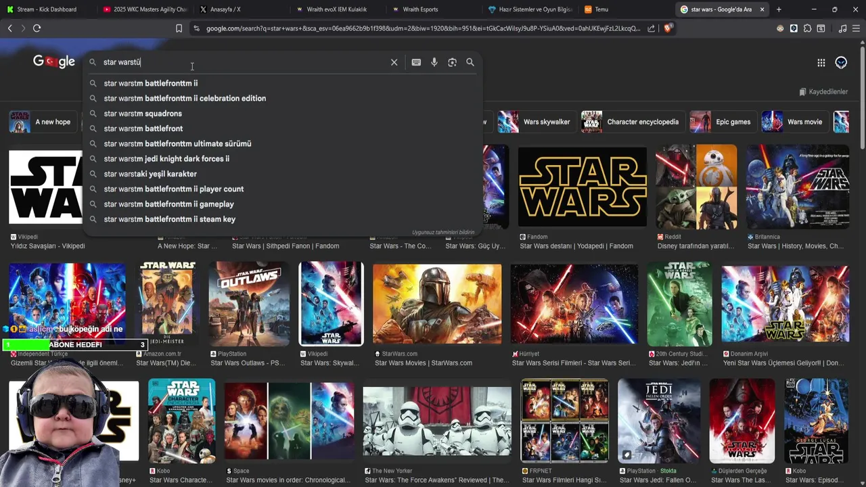Open the Britannica Star Wars poster image
The image size is (866, 487).
(798, 187)
